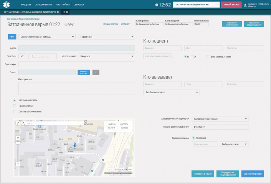
Task: Open Скорая и неотложная помощь dropdown
Action: [x=47, y=37]
